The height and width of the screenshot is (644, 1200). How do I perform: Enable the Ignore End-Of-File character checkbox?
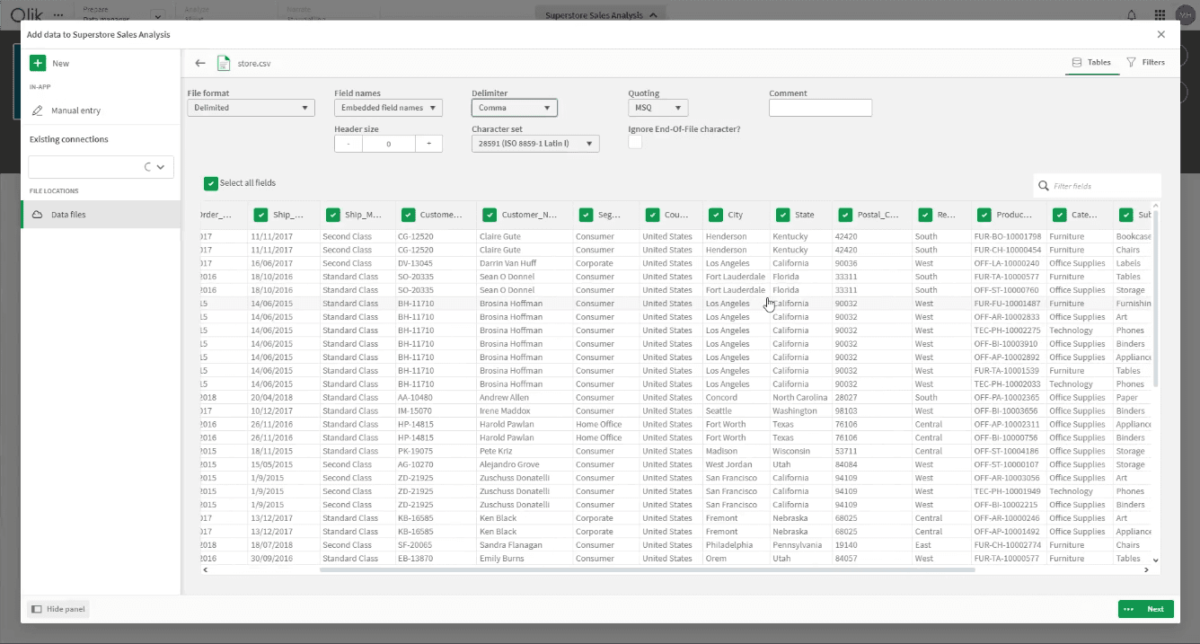635,142
